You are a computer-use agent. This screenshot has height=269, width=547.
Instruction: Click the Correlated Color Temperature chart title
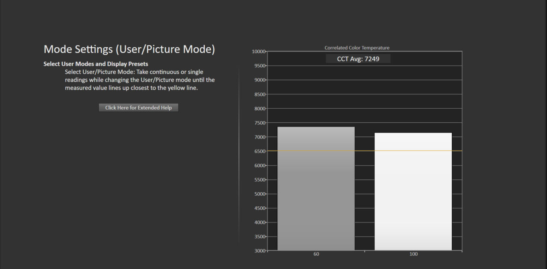tap(357, 48)
